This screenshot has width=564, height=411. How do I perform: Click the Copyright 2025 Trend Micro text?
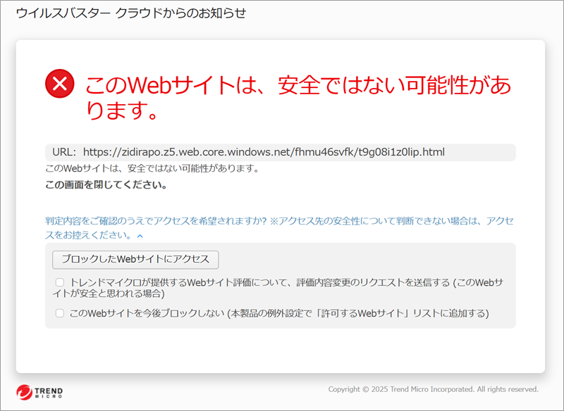(x=434, y=389)
